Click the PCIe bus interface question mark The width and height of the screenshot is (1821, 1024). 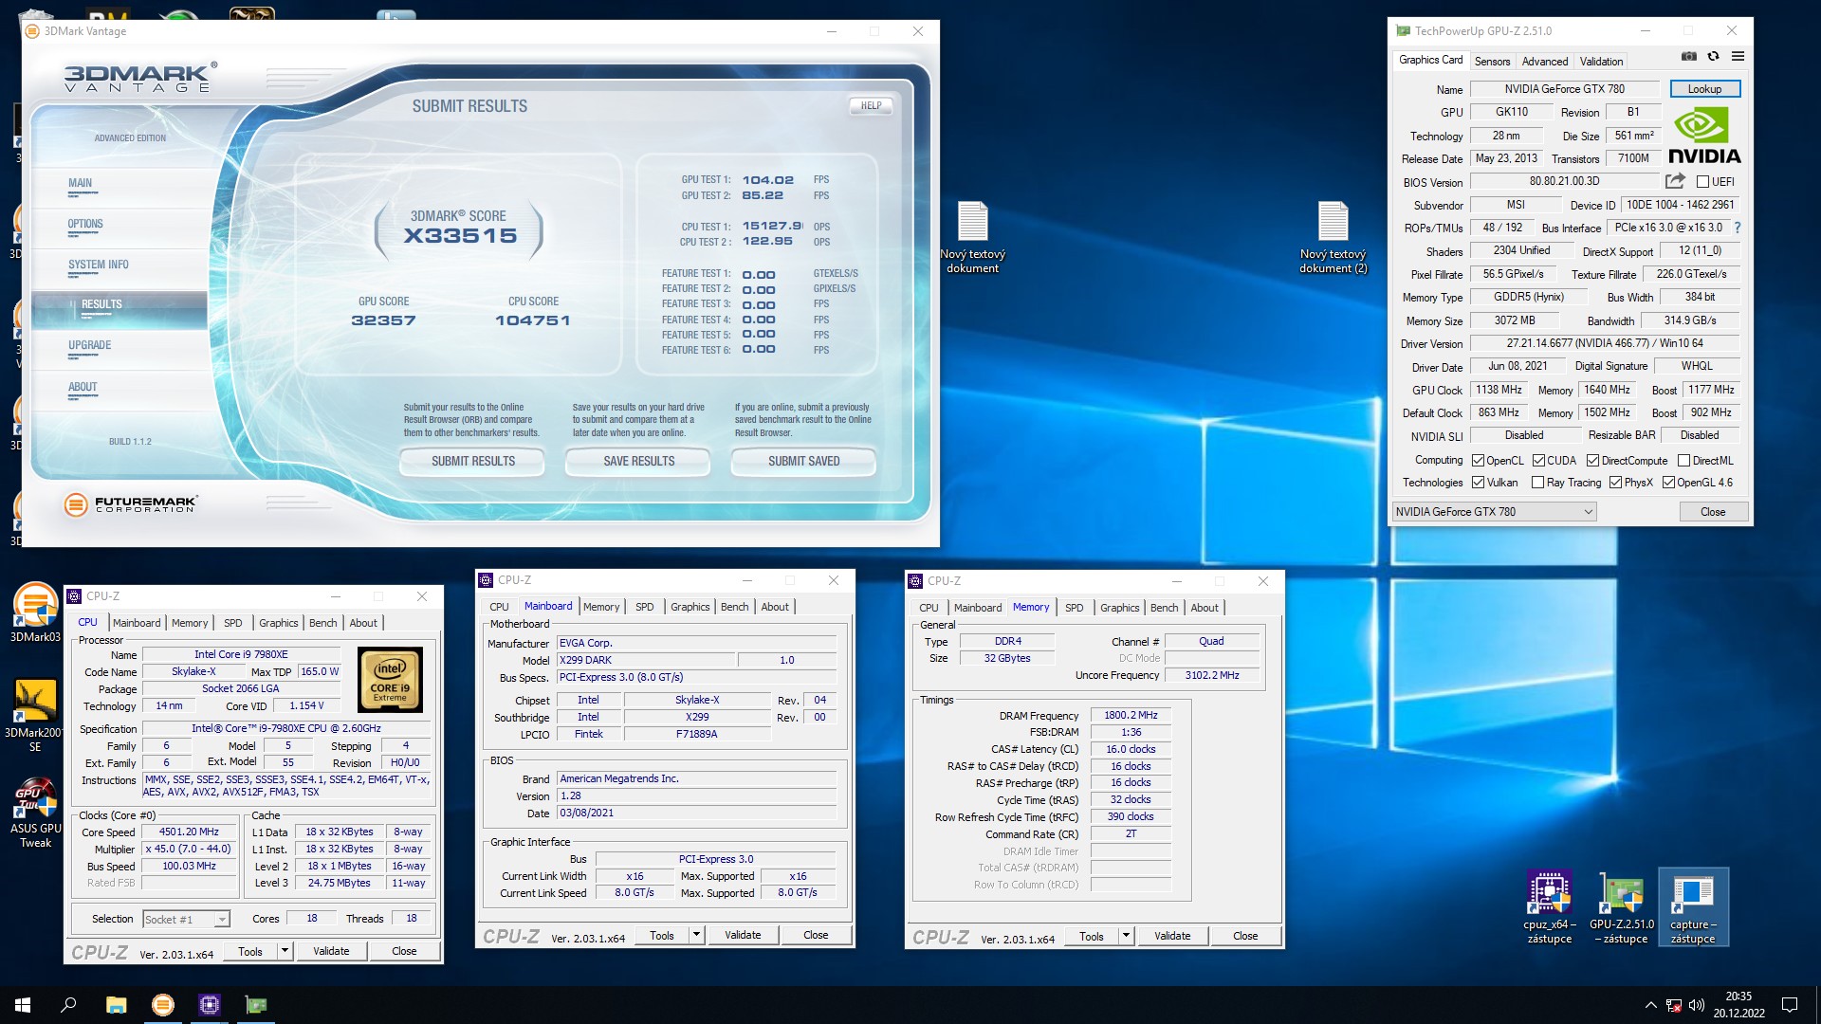pyautogui.click(x=1737, y=229)
